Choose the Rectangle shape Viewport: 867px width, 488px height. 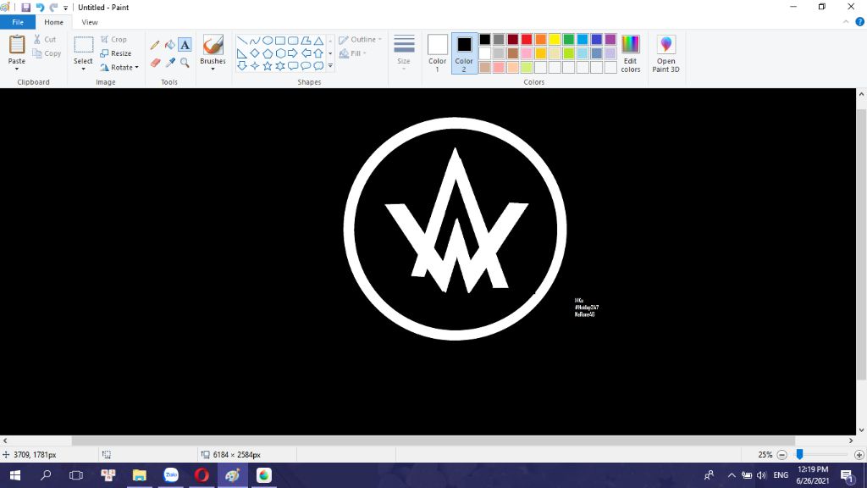[x=280, y=41]
